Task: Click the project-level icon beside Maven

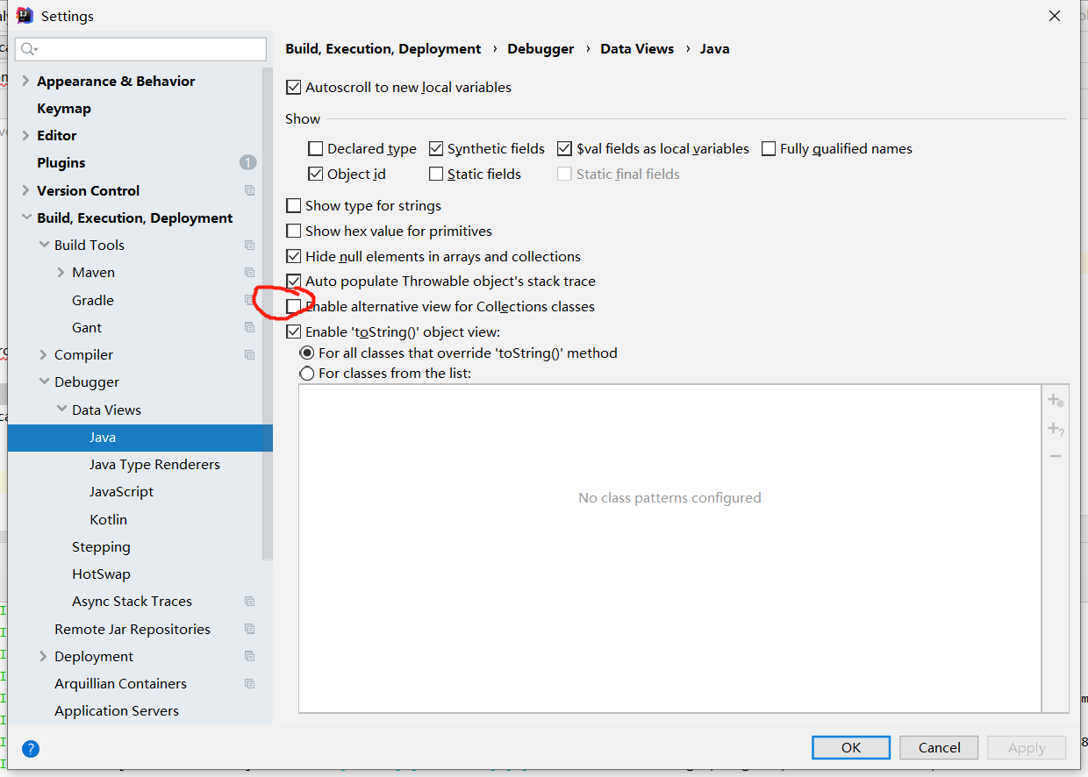Action: 250,273
